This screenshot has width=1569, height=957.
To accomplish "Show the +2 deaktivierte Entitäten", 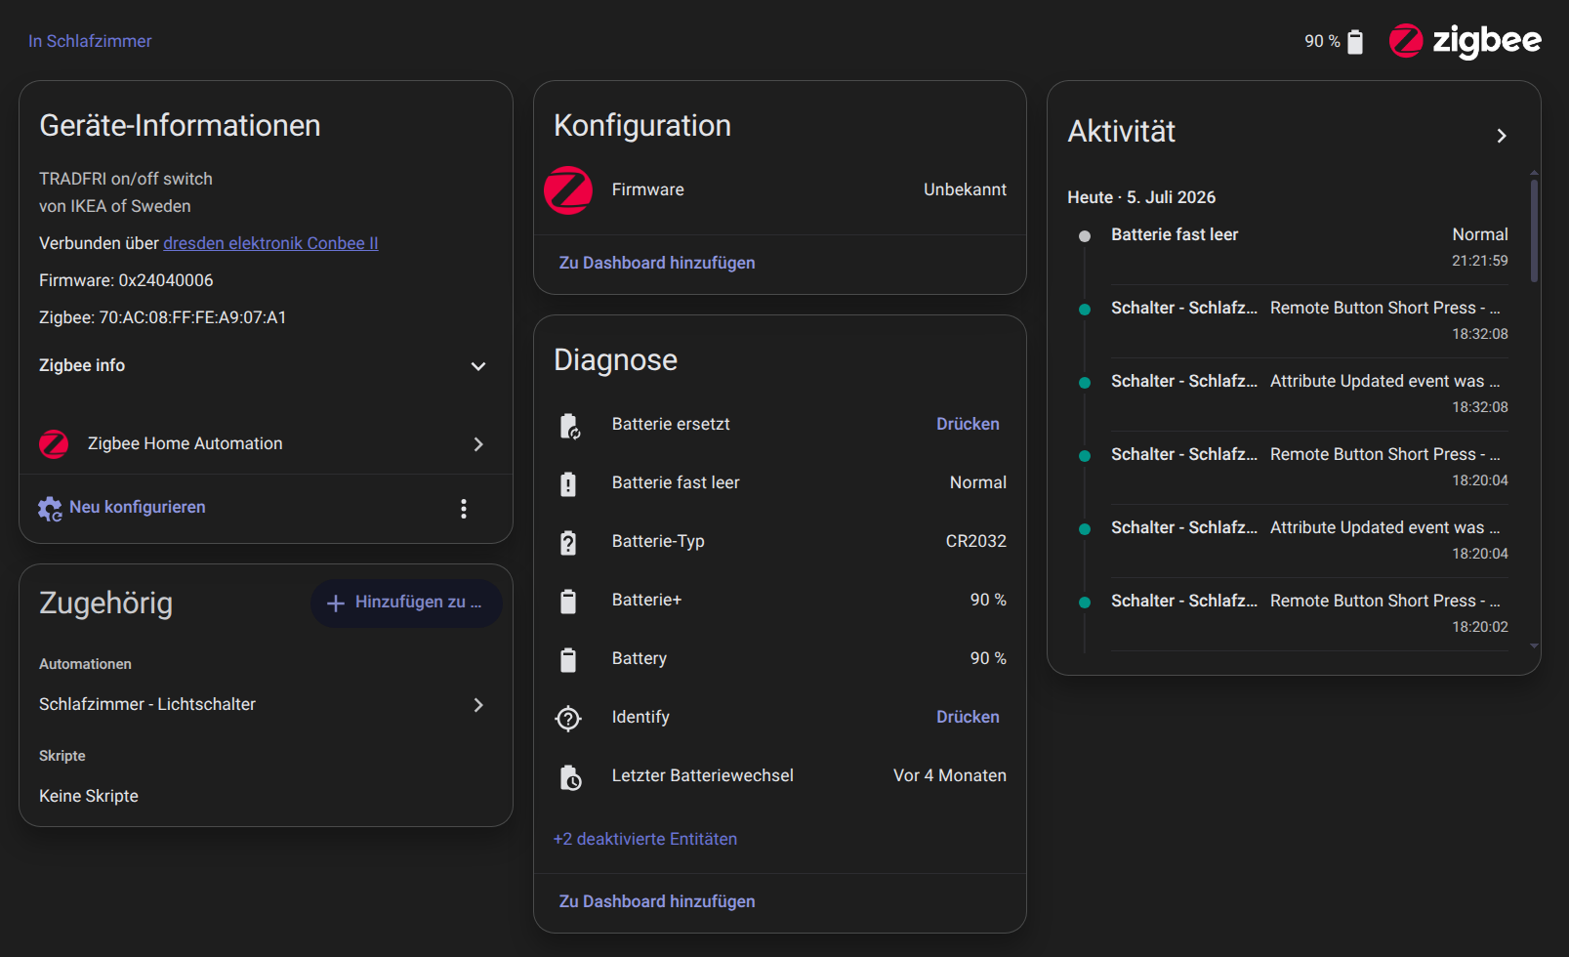I will click(x=645, y=839).
